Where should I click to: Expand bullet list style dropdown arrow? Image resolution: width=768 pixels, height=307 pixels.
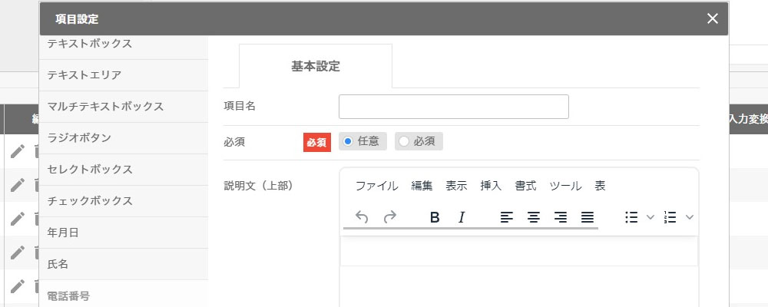pyautogui.click(x=650, y=217)
